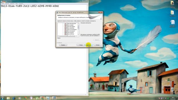Open File Explorer from the taskbar
The image size is (178, 100).
(x=8, y=98)
